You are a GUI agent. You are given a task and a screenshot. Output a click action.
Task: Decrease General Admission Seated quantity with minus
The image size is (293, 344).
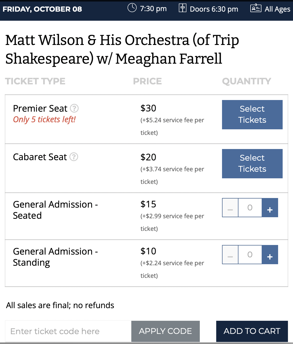230,208
